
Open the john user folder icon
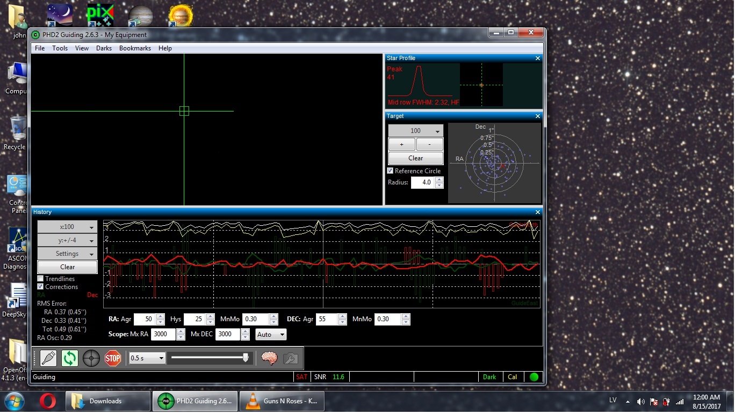[18, 21]
